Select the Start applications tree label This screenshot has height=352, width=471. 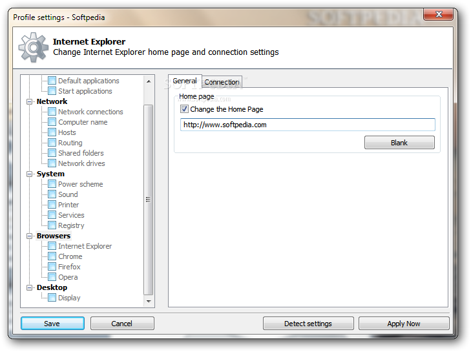[x=85, y=91]
